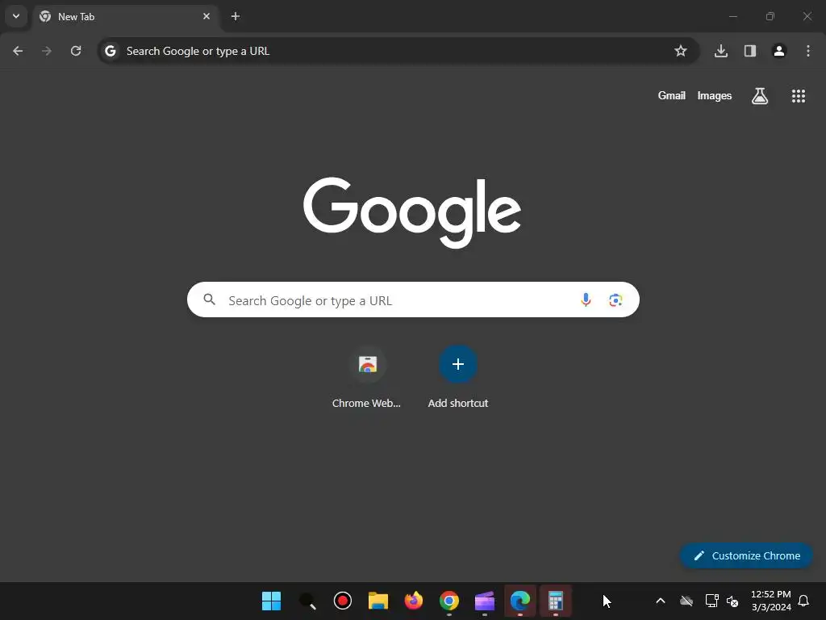Select the New Tab tab
The image size is (826, 620).
click(x=125, y=16)
